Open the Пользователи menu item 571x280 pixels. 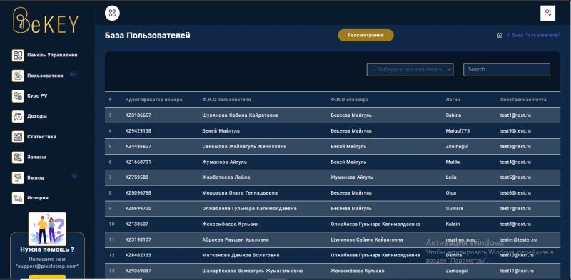pyautogui.click(x=45, y=76)
